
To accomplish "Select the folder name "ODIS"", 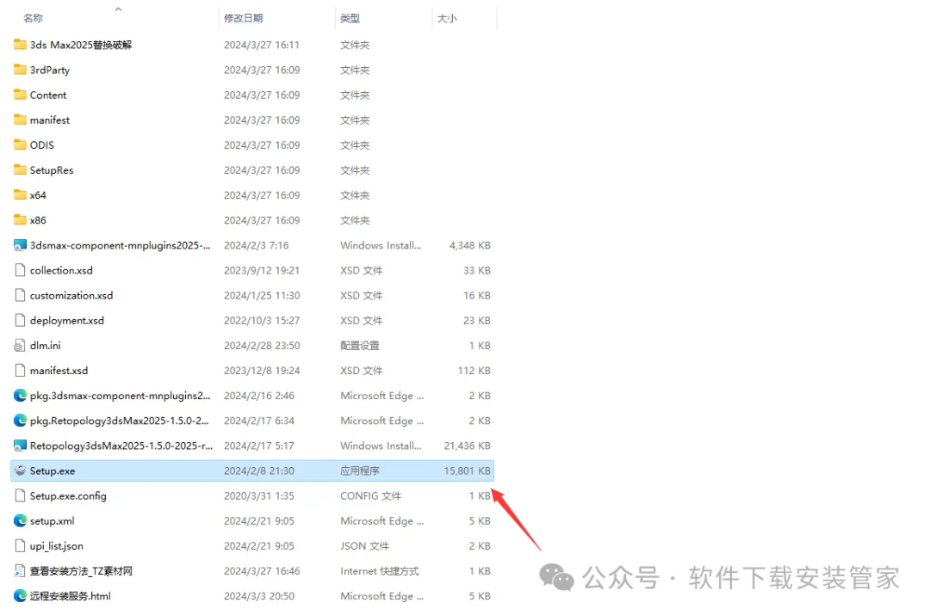I will (41, 145).
